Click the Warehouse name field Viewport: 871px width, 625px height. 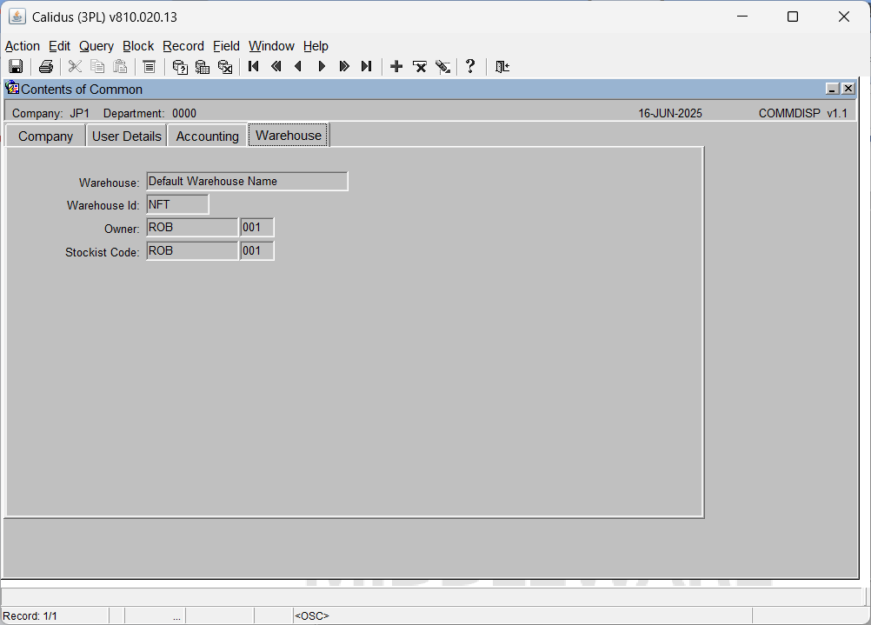(247, 181)
